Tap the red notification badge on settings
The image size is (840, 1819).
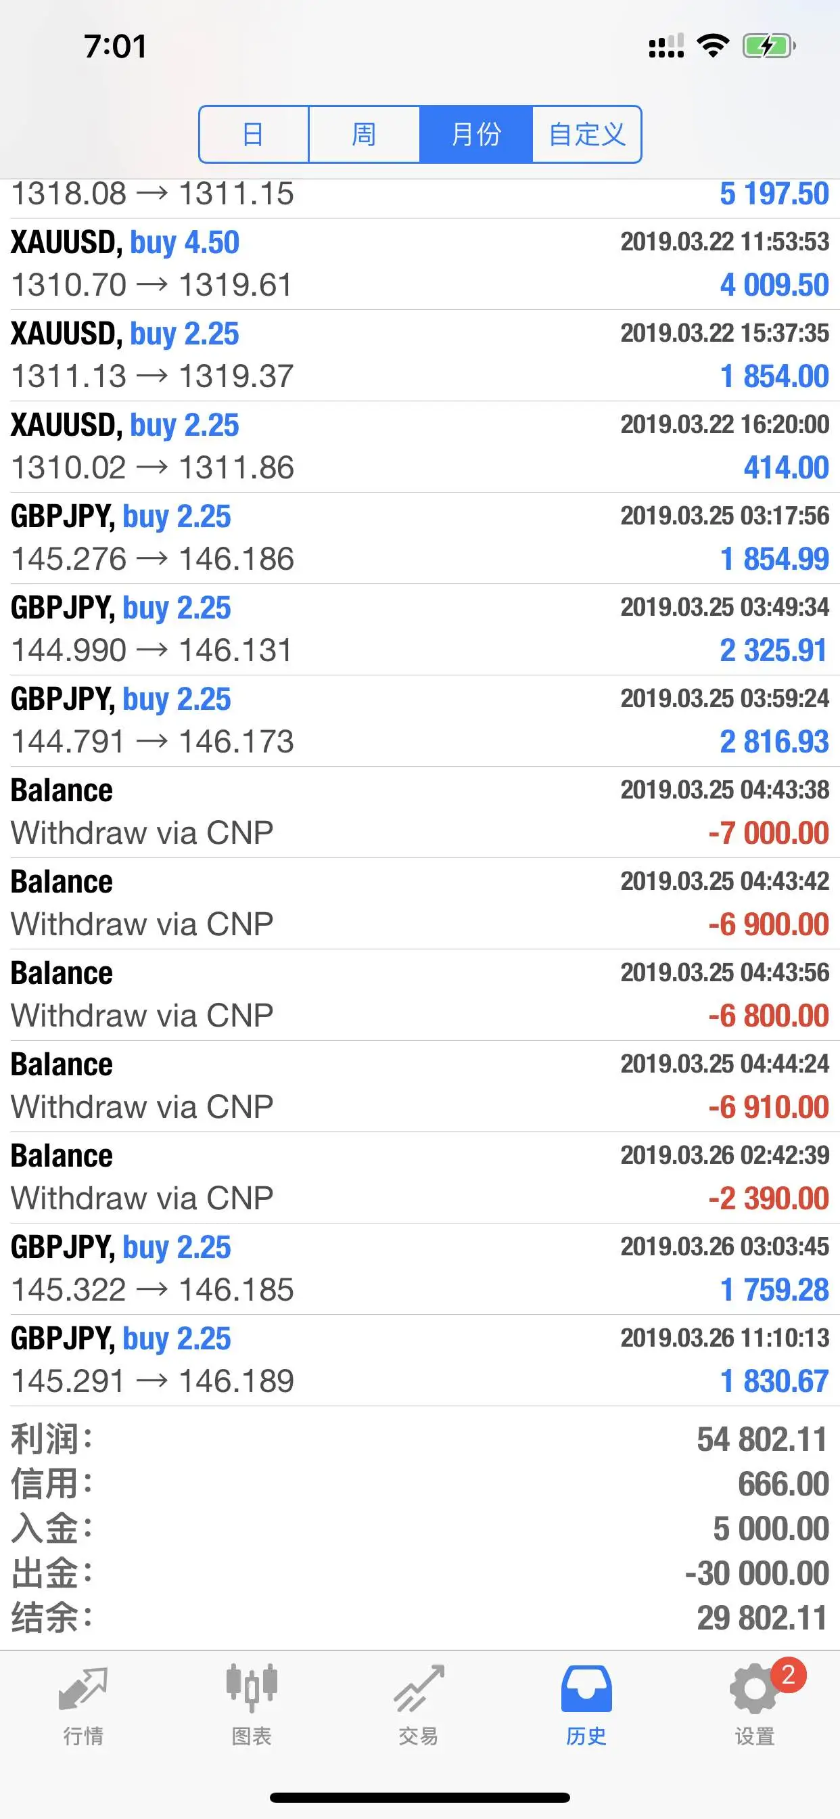pyautogui.click(x=789, y=1675)
